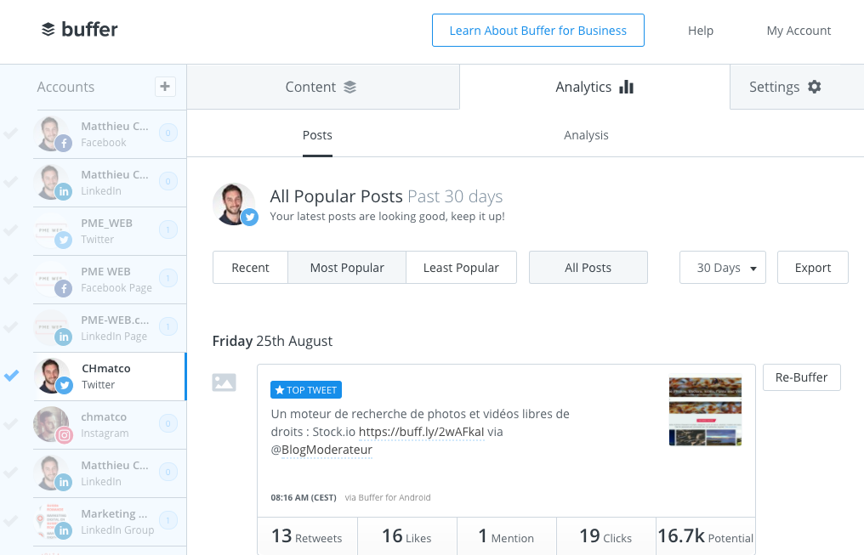Toggle checkmark for PME WEB Facebook Page
Image resolution: width=864 pixels, height=555 pixels.
[x=11, y=279]
